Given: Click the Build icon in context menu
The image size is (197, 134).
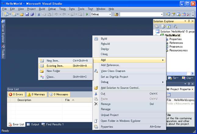Looking at the screenshot, I should tap(96, 39).
